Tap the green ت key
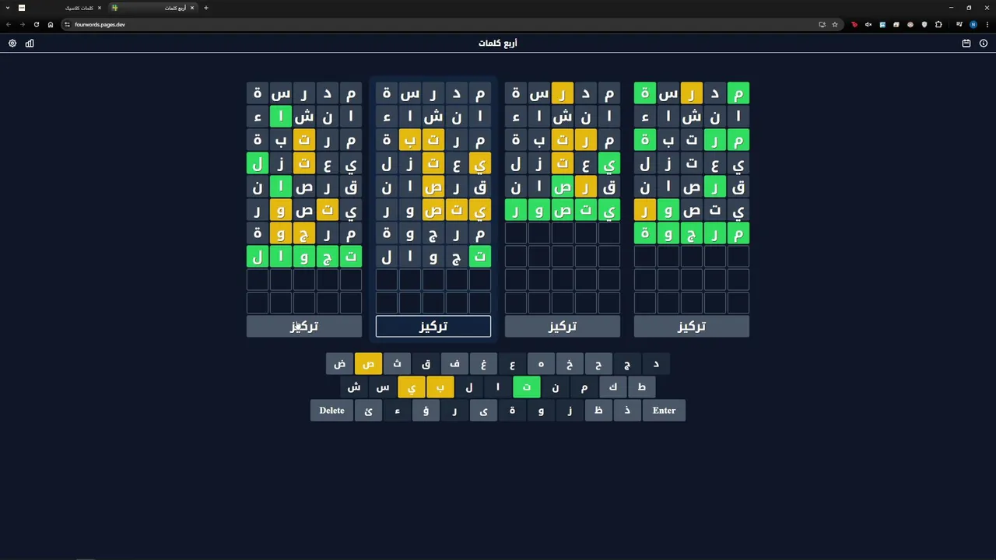This screenshot has width=996, height=560. click(x=527, y=387)
